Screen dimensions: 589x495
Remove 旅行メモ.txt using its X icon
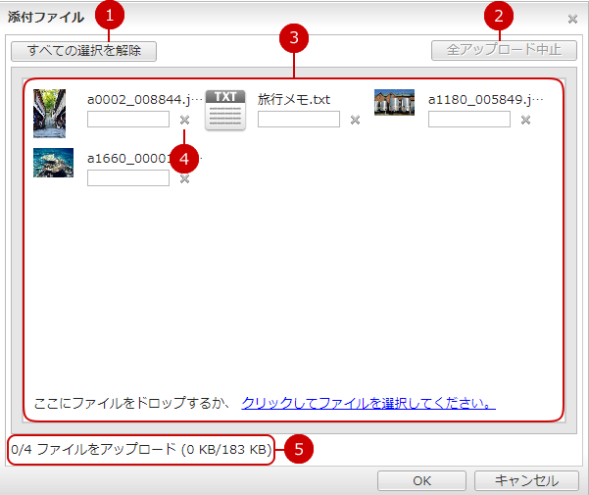[x=355, y=120]
